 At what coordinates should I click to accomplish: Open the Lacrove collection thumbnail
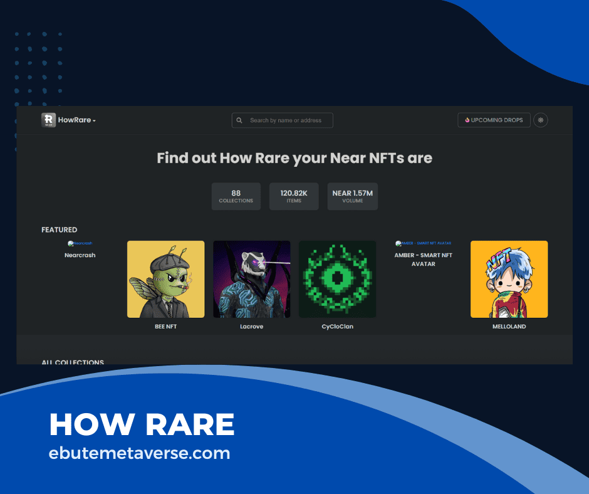252,280
